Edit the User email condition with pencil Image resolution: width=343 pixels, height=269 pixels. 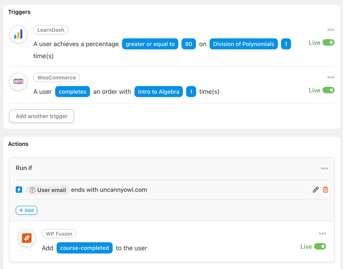[316, 190]
